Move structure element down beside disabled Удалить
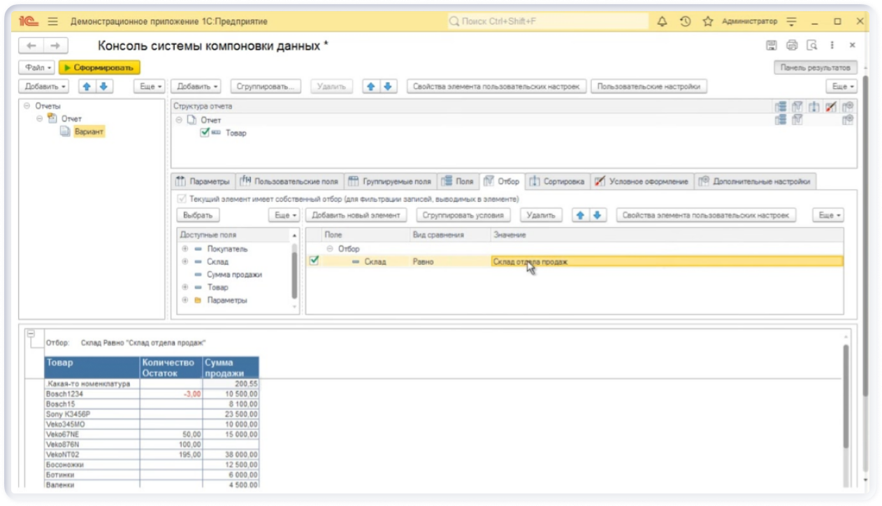The height and width of the screenshot is (506, 882). (x=387, y=87)
